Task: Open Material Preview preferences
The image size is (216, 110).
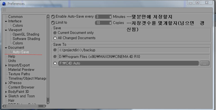Action: point(21,69)
